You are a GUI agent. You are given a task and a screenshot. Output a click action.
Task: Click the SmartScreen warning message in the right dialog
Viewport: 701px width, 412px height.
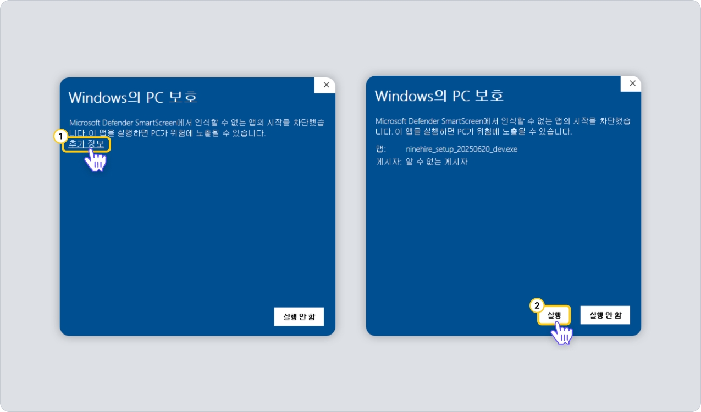[503, 126]
